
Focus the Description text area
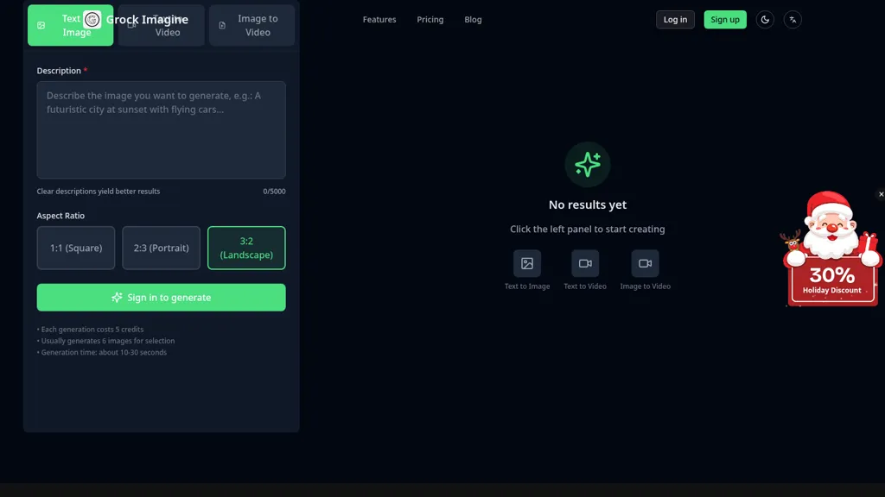point(162,130)
